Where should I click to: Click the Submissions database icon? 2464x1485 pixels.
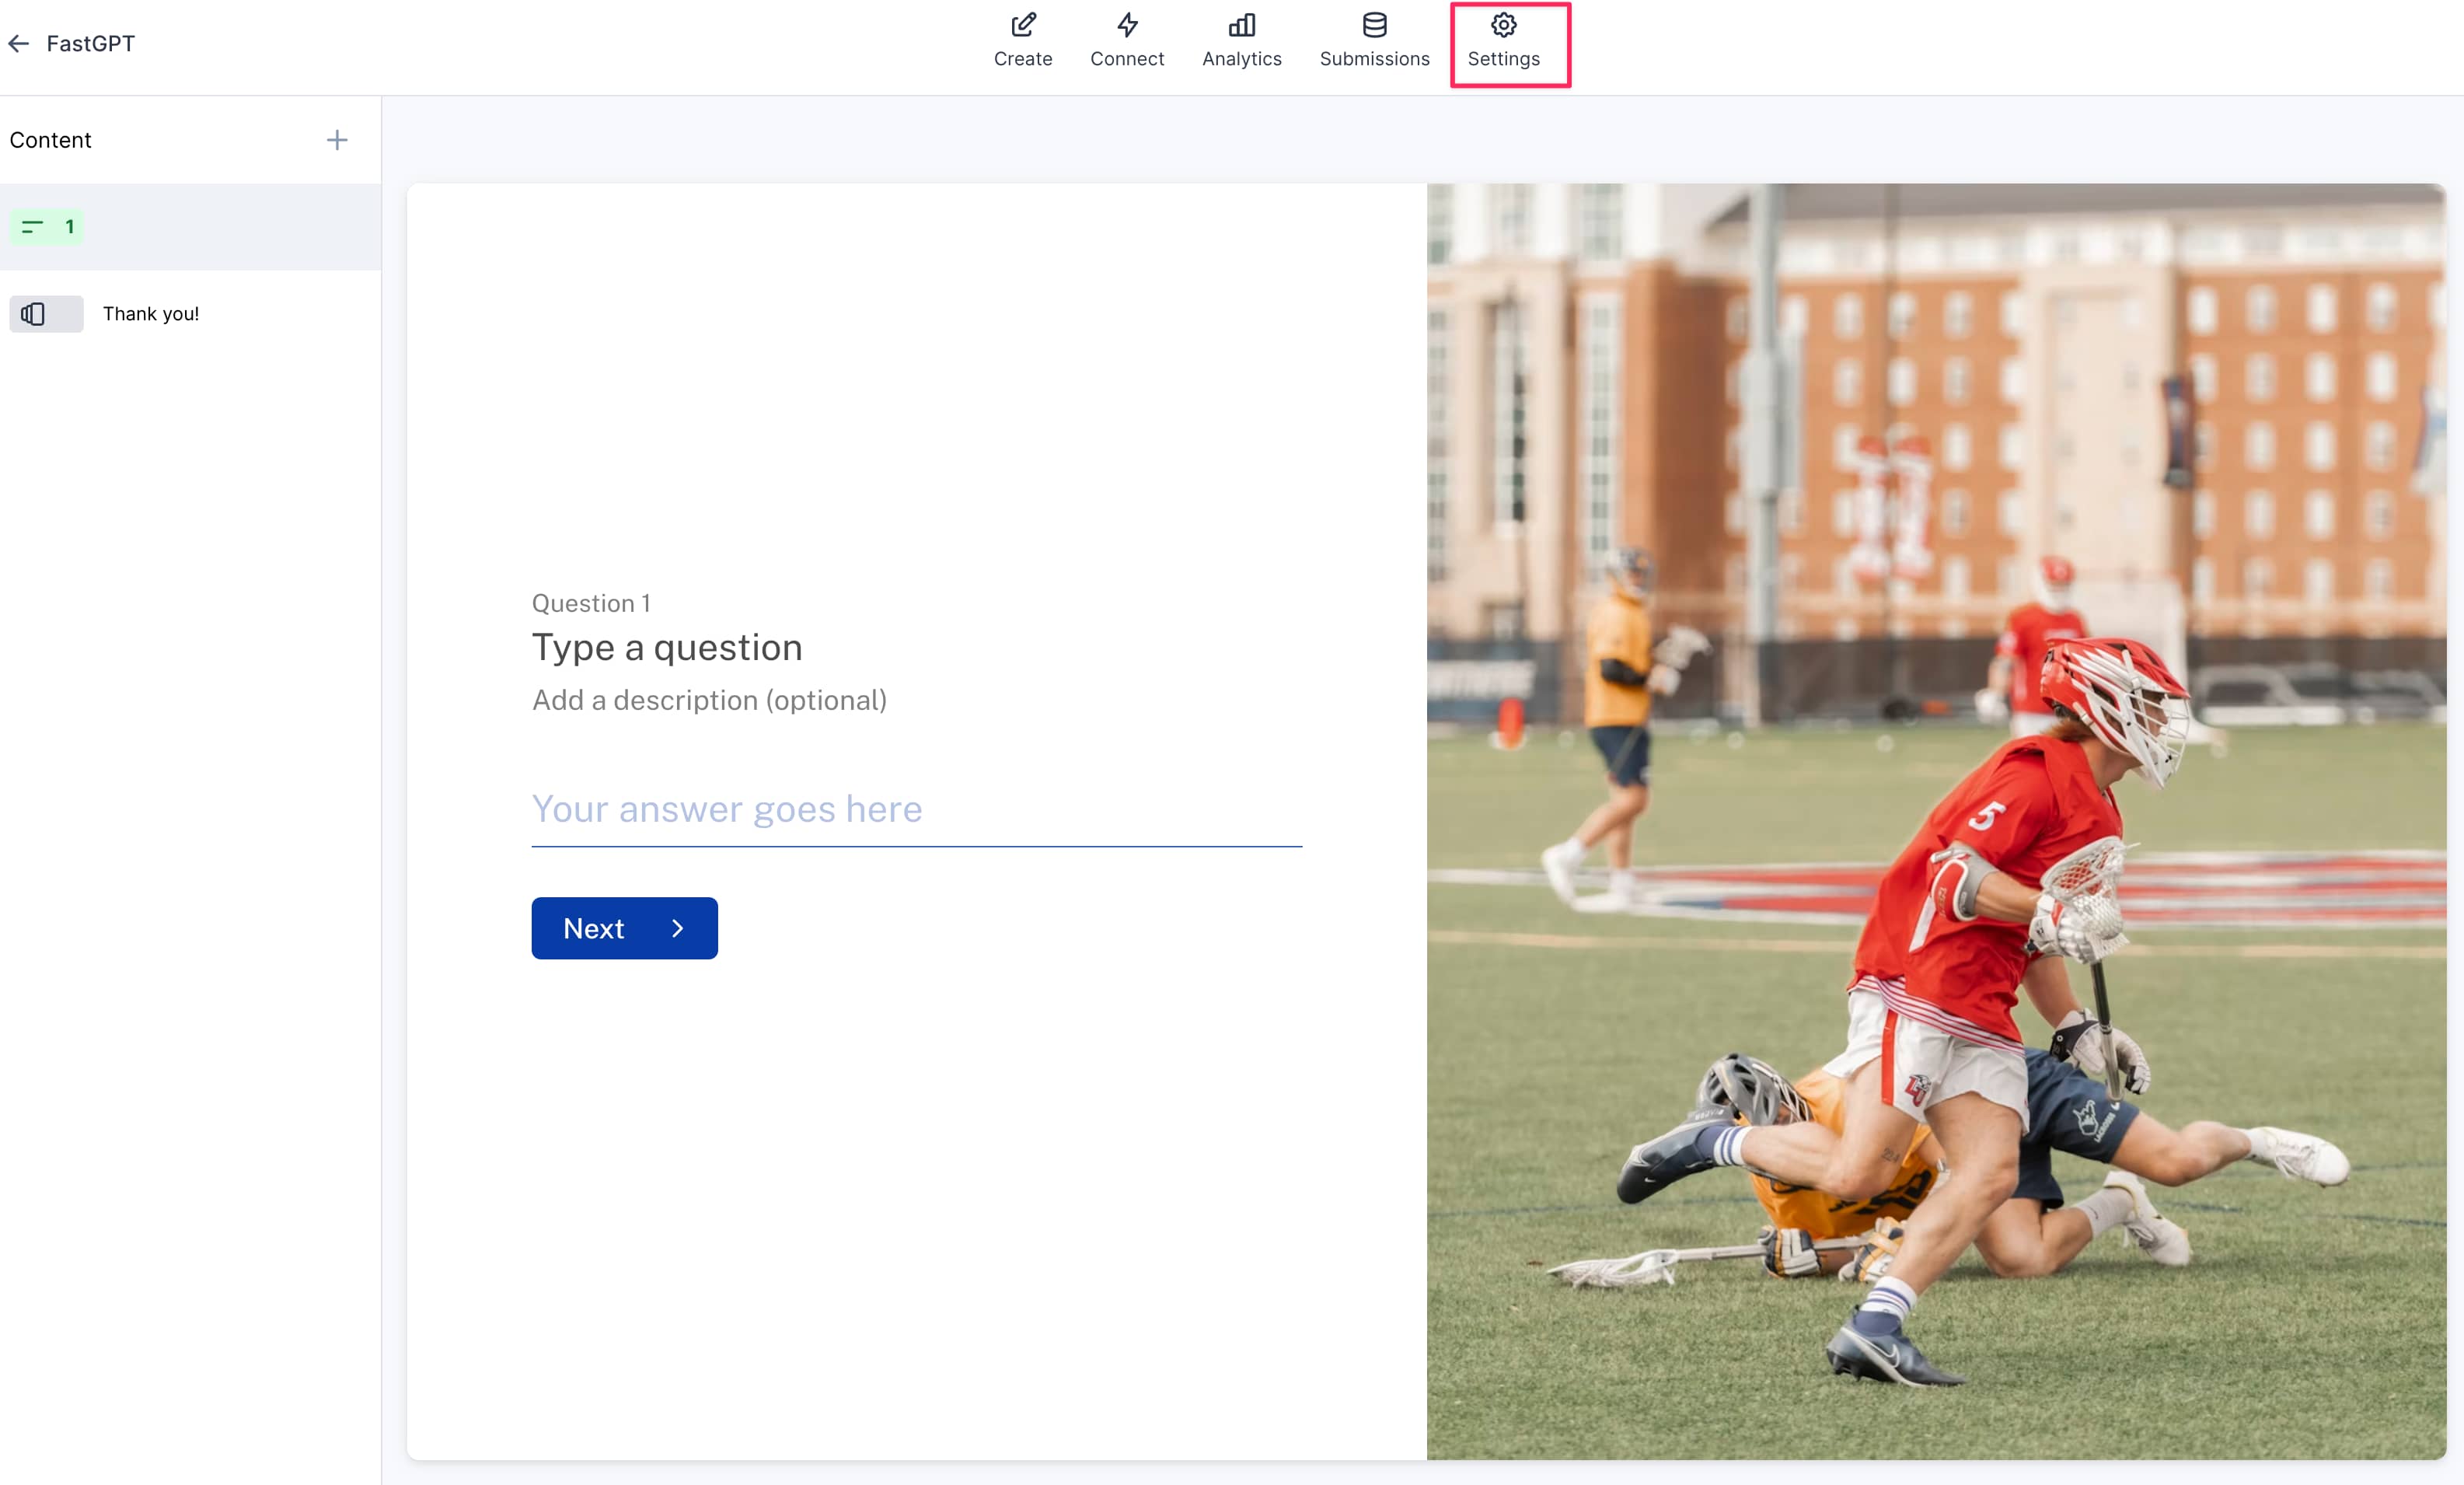[1374, 25]
